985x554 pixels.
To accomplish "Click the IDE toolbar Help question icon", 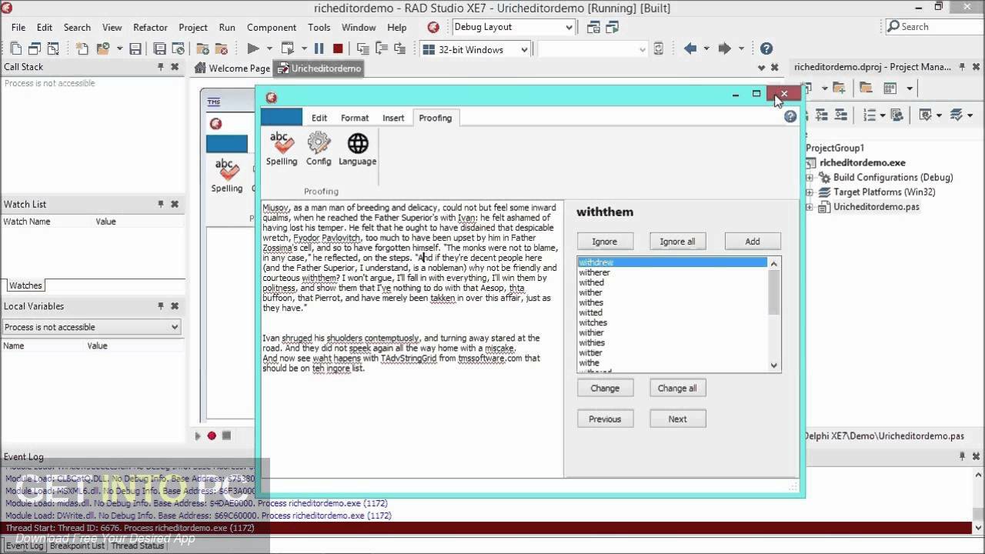I will (x=766, y=48).
